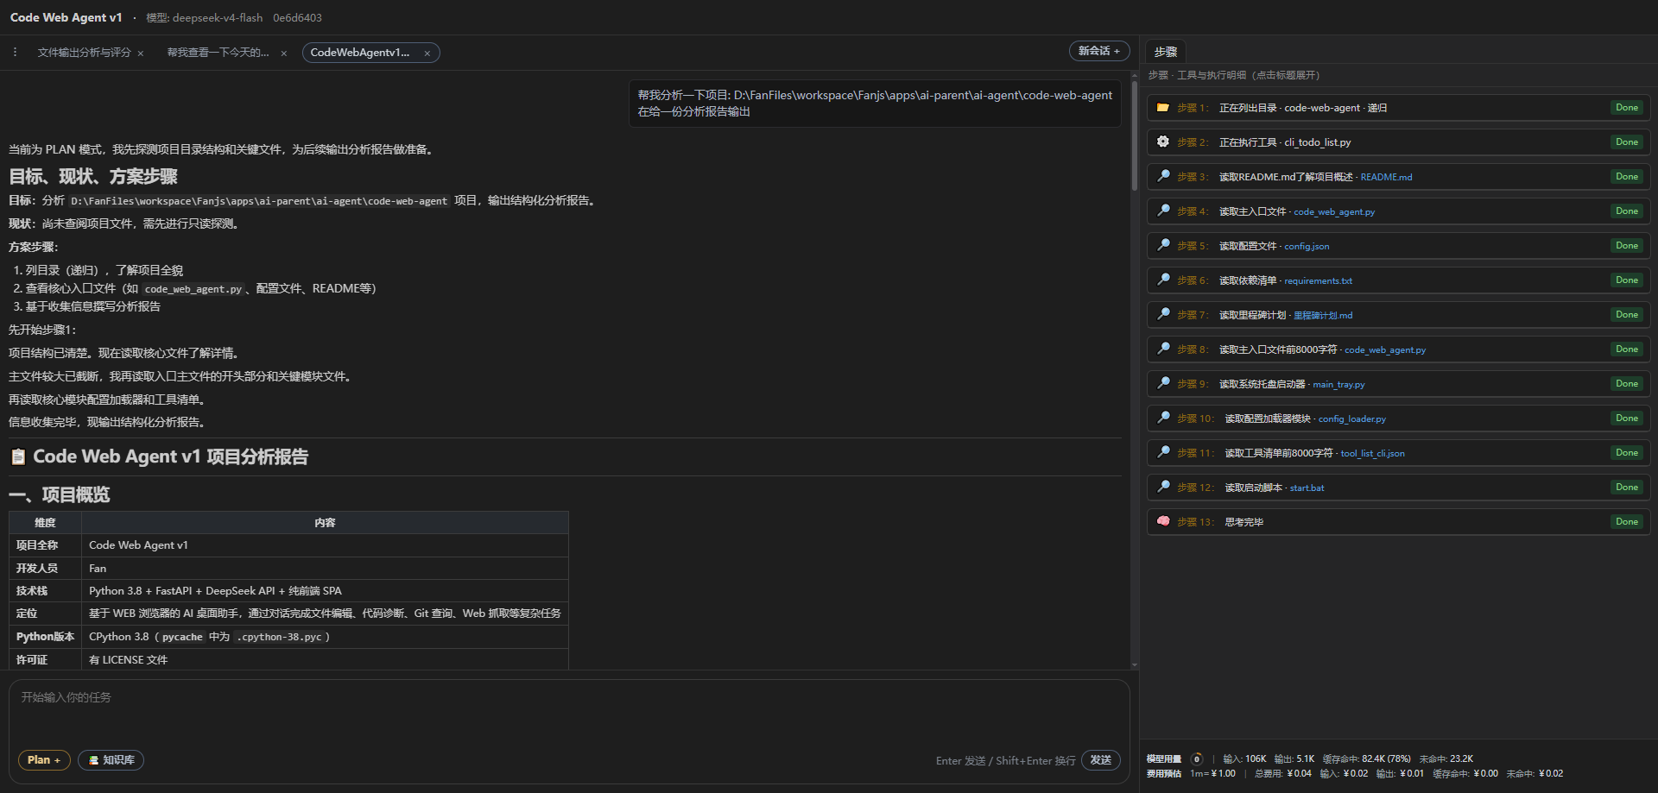Open the three-dot menu beside conversation tabs
The width and height of the screenshot is (1658, 793).
[16, 52]
